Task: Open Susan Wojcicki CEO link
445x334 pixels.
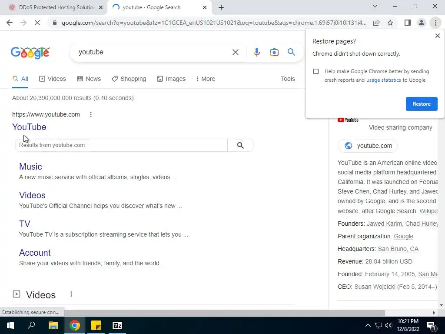Action: (375, 287)
